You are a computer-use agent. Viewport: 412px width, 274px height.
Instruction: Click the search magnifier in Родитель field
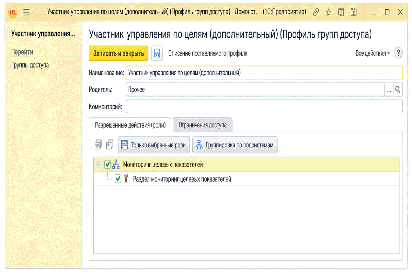398,90
